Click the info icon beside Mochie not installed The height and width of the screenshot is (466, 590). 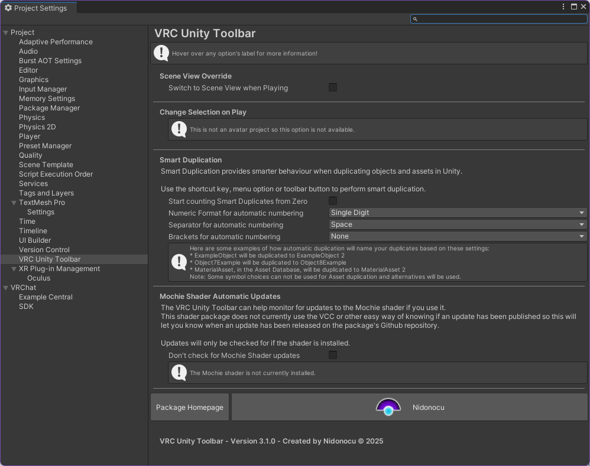point(179,373)
